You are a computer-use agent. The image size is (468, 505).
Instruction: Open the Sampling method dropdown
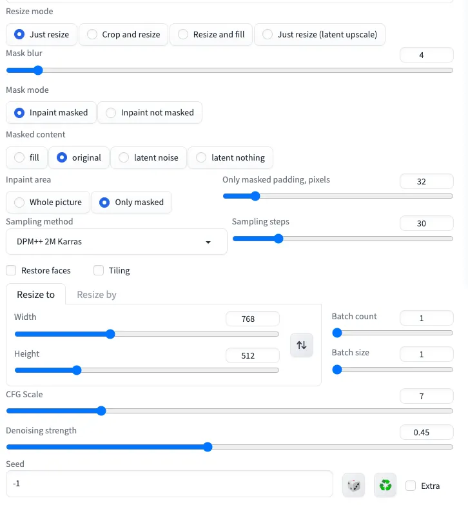116,242
